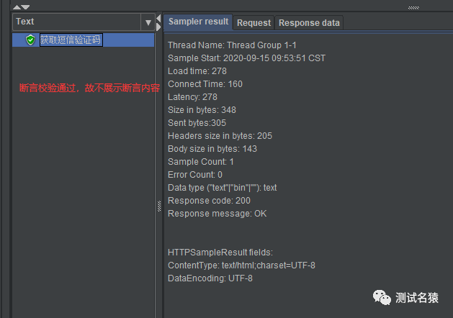Click the Sample Count: 1 line
Image resolution: width=453 pixels, height=318 pixels.
[200, 162]
